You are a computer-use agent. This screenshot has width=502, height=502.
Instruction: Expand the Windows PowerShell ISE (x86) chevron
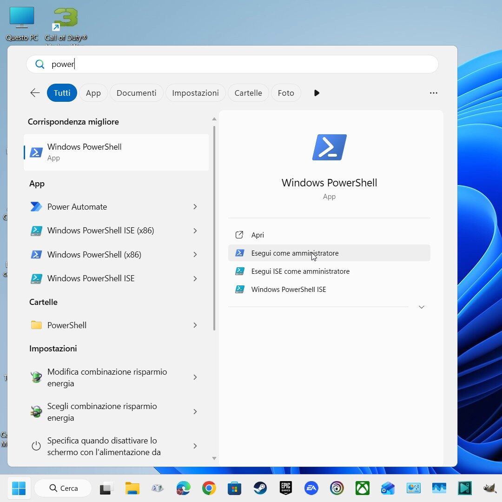coord(195,231)
